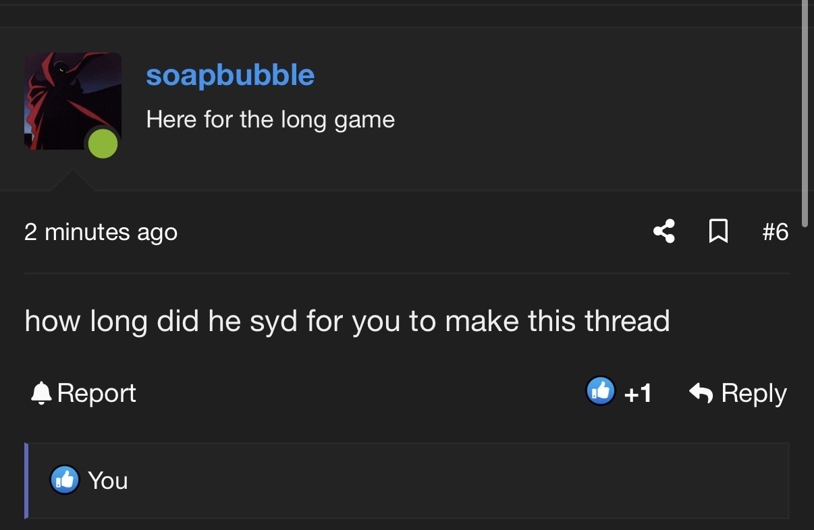Click the thumbs-up like icon beside +1
Viewport: 814px width, 530px height.
[600, 392]
